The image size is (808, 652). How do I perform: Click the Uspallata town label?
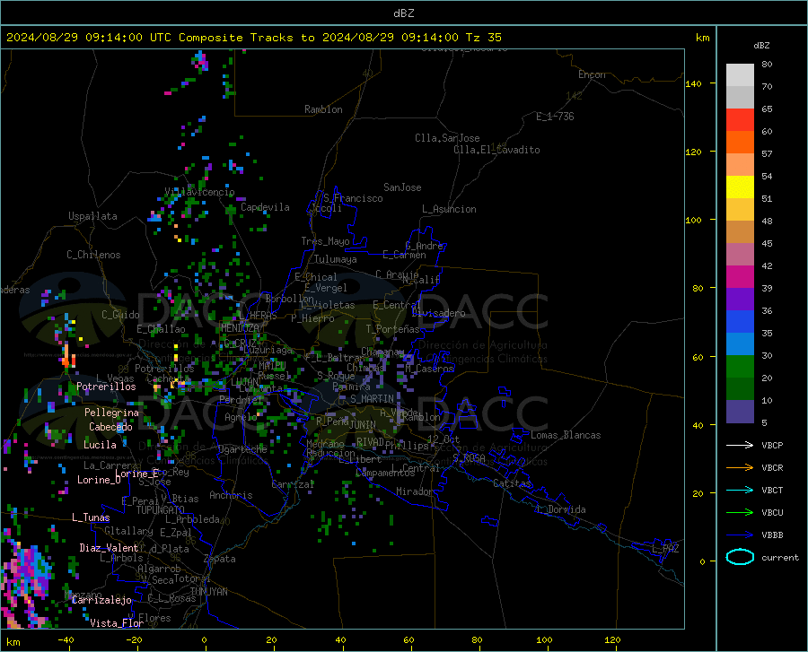click(92, 216)
